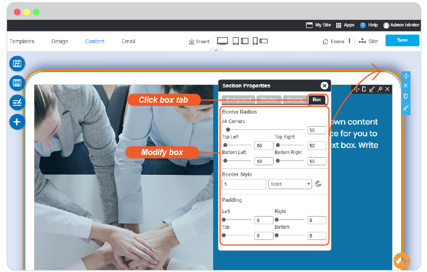
Task: Click the Bottom Left radius value field
Action: click(x=264, y=161)
